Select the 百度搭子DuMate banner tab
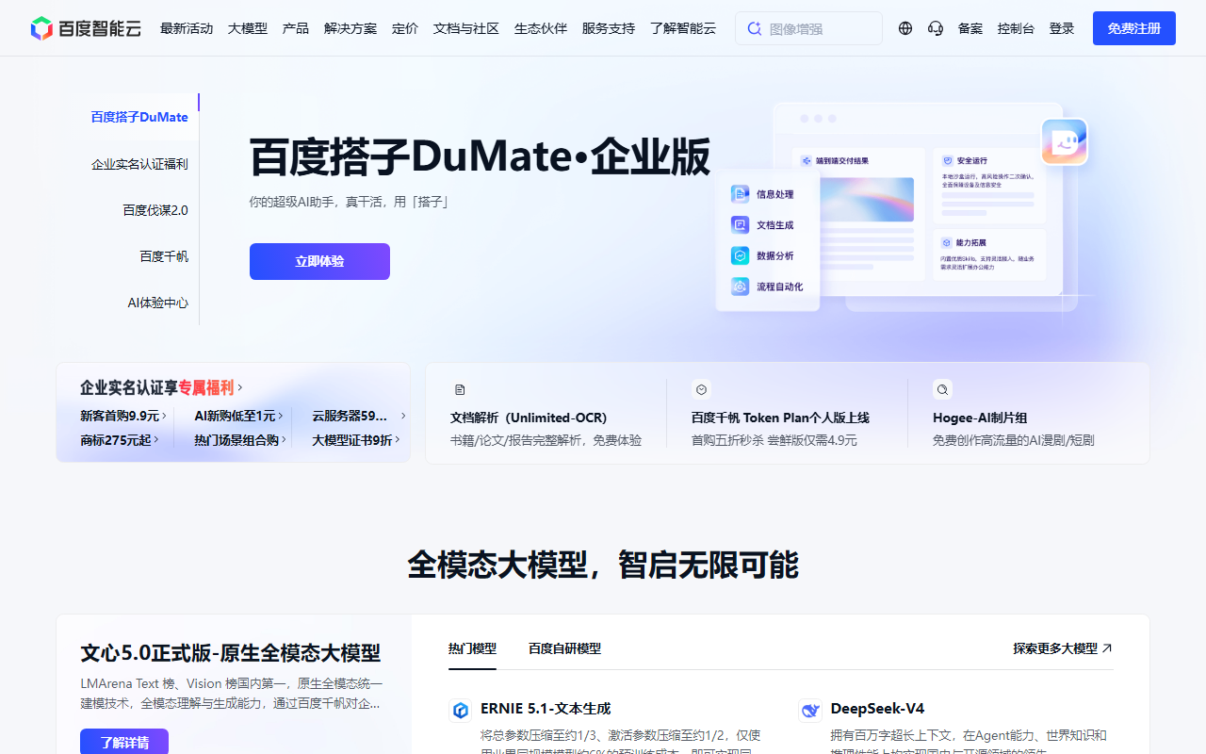Image resolution: width=1206 pixels, height=754 pixels. tap(139, 117)
